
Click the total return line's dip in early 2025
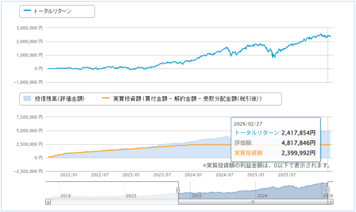pos(273,57)
